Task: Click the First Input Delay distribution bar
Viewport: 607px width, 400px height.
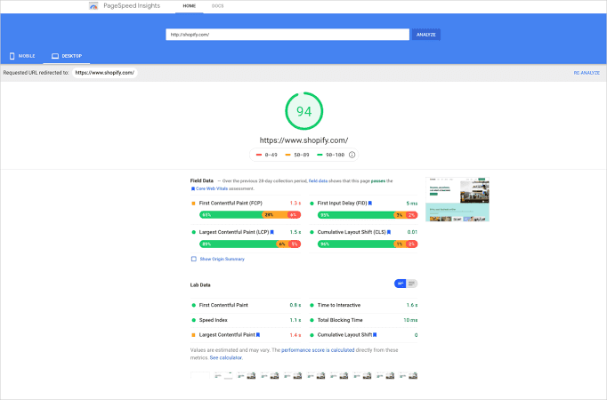Action: click(x=368, y=215)
